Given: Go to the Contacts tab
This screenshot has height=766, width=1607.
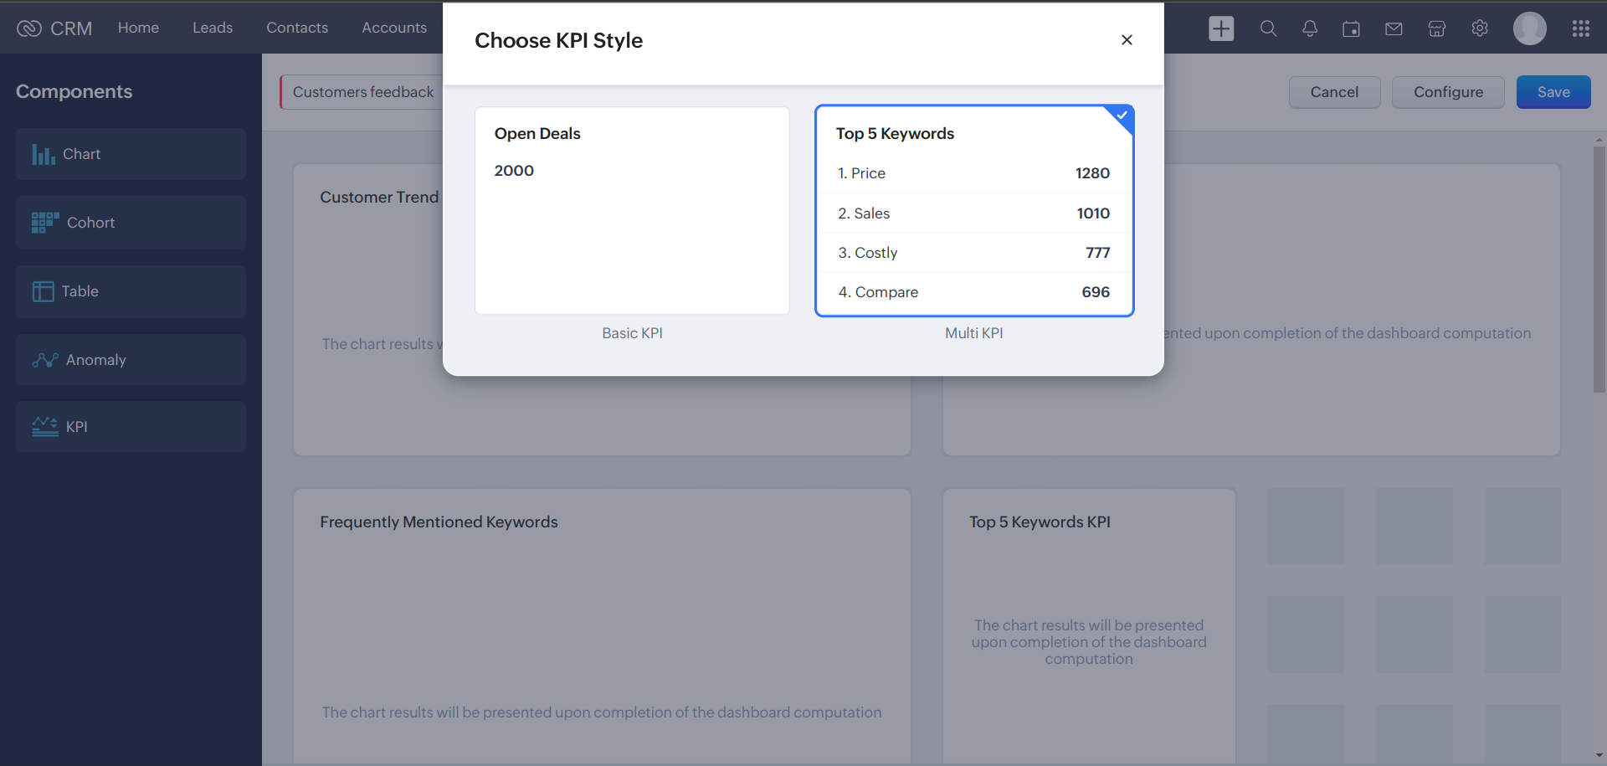Looking at the screenshot, I should pyautogui.click(x=297, y=28).
